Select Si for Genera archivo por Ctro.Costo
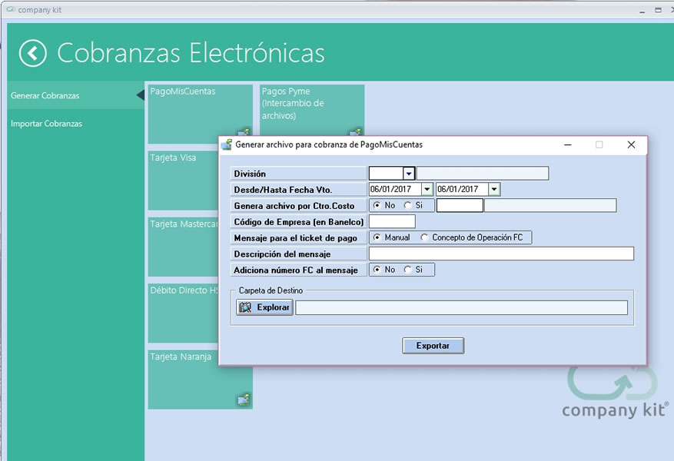674x461 pixels. 407,205
